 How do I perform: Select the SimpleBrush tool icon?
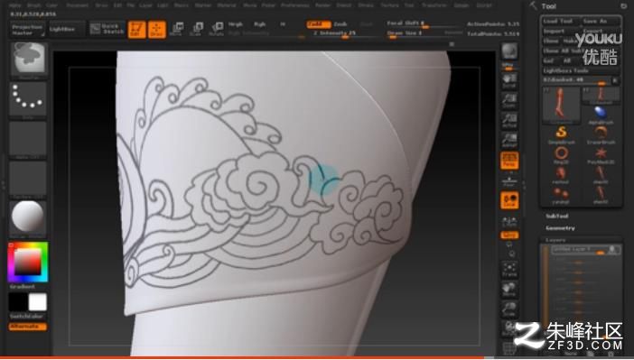tap(561, 134)
